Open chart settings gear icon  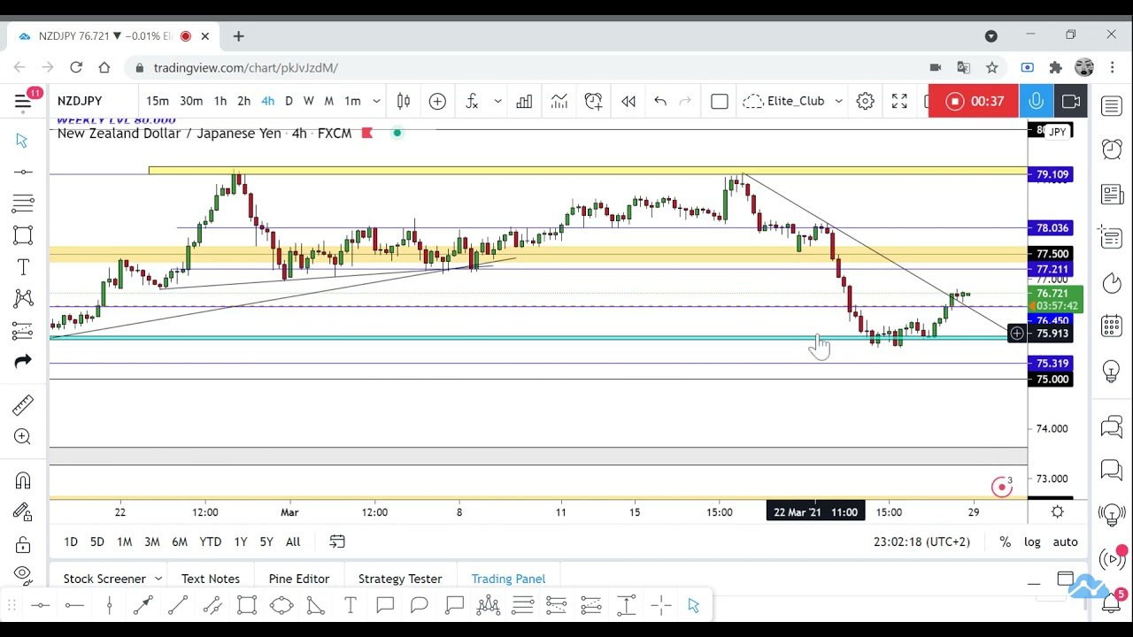pos(865,101)
